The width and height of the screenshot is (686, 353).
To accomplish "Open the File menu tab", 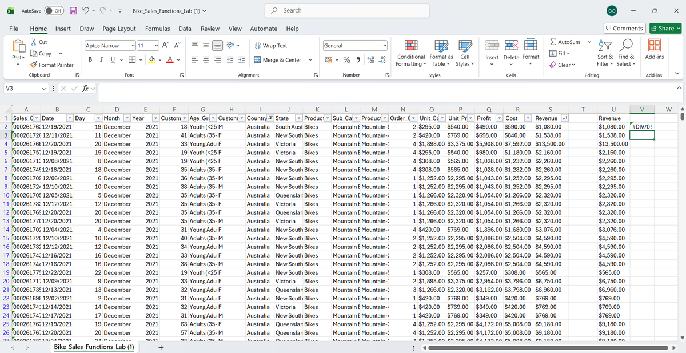I will (x=13, y=29).
